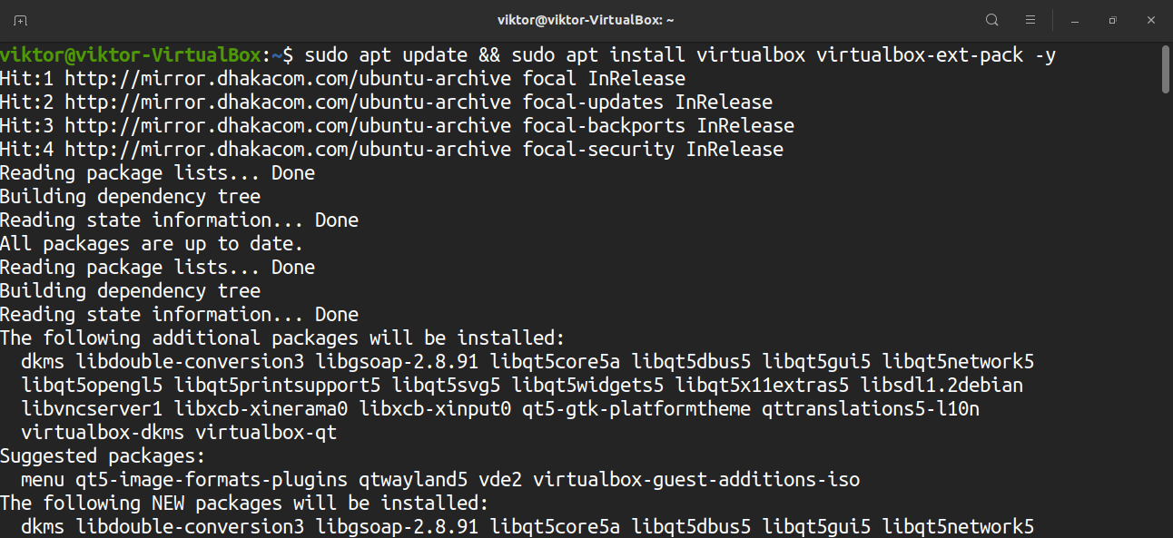Image resolution: width=1173 pixels, height=538 pixels.
Task: Click the 'sudo apt update' command text
Action: coord(386,55)
